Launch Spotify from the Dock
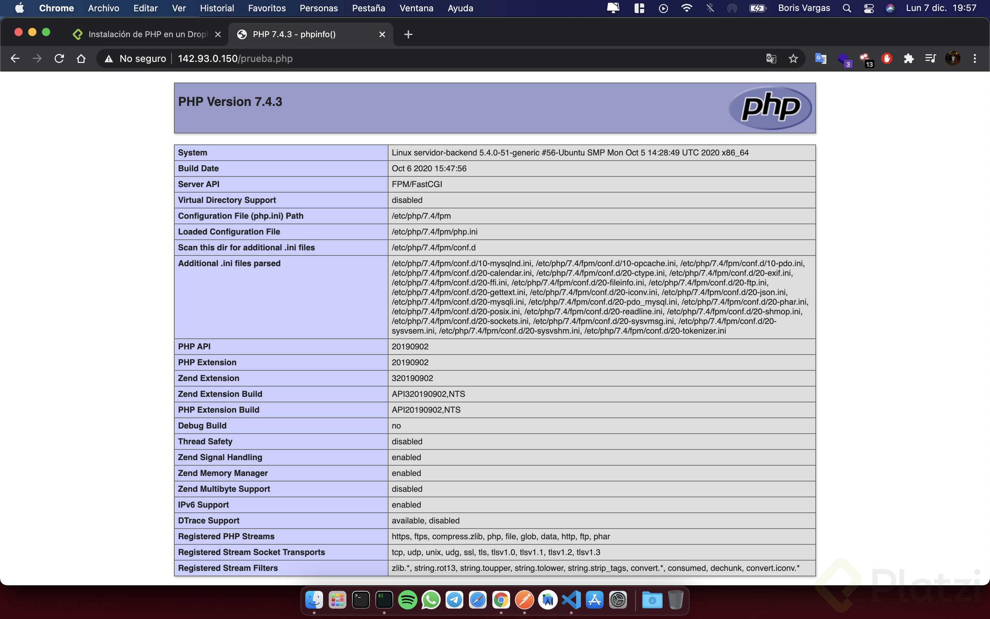 [407, 599]
